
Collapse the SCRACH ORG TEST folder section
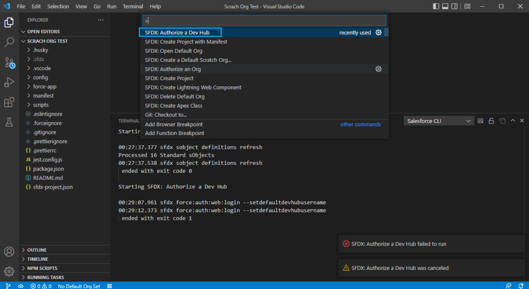[x=65, y=41]
